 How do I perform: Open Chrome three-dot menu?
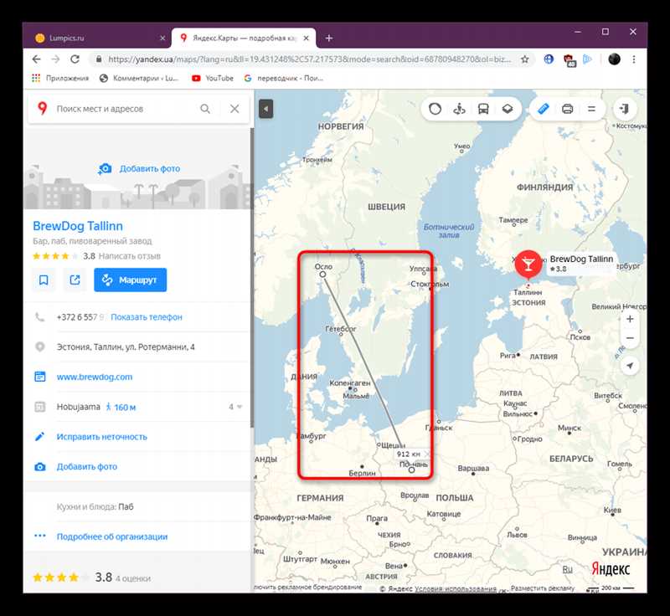634,59
